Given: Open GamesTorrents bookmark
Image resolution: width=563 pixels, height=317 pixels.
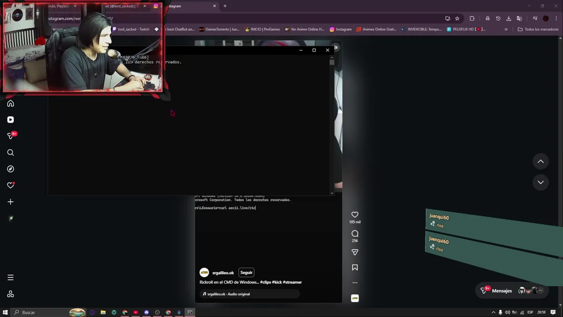Looking at the screenshot, I should (219, 29).
